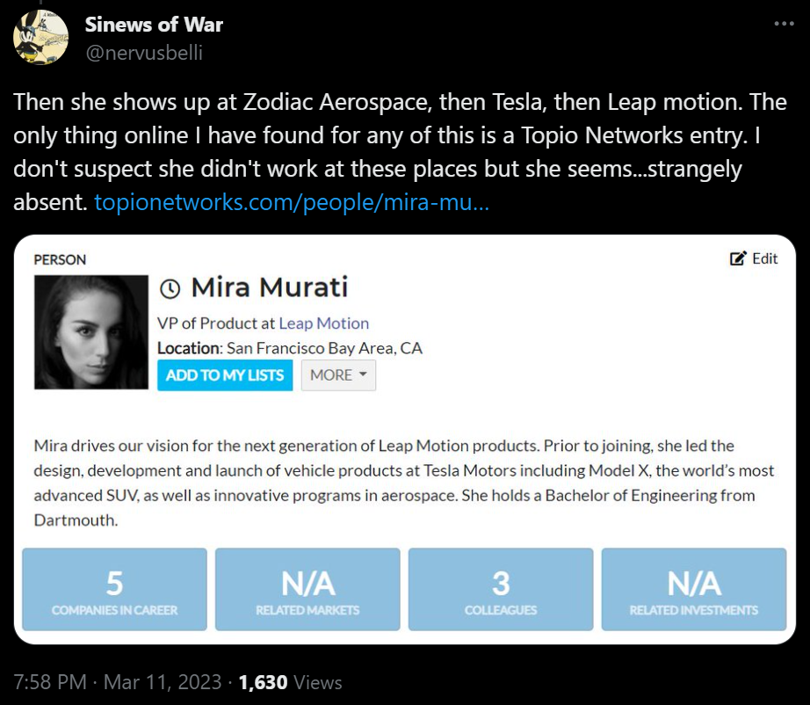Click the 1,630 Views count
Screen dimensions: 810x705
(x=290, y=681)
